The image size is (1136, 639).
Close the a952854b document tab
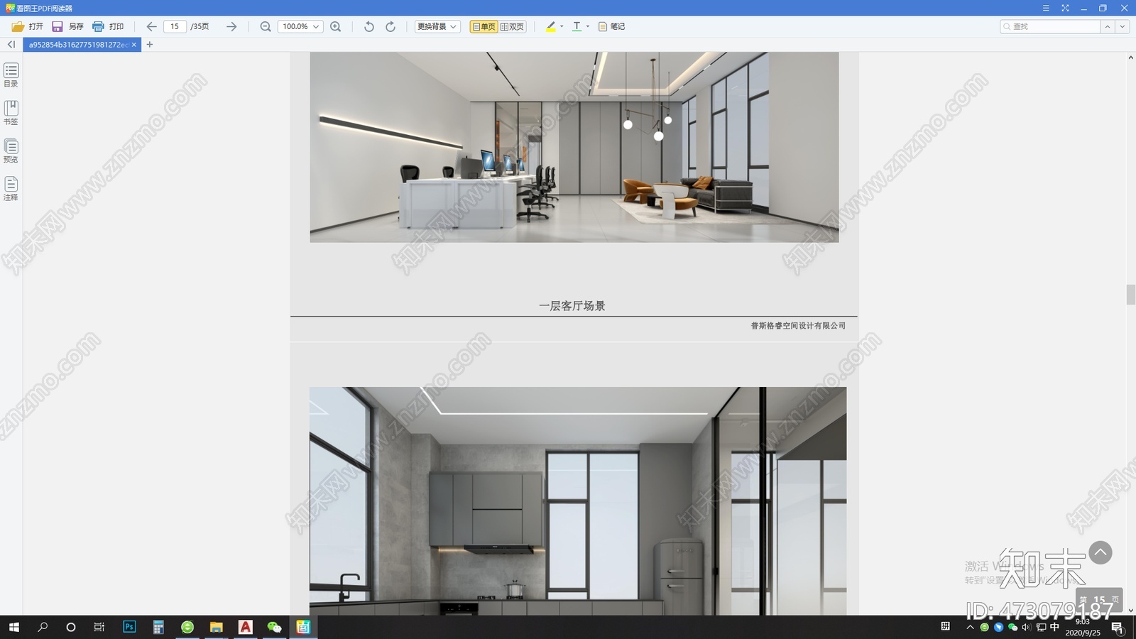point(133,44)
